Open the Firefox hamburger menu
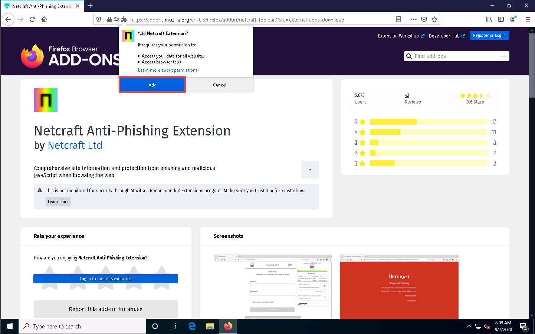This screenshot has width=535, height=334. click(x=528, y=19)
